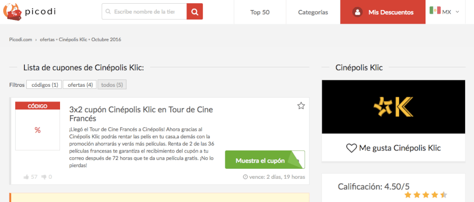
Task: Click the red search magnifier button
Action: pyautogui.click(x=195, y=12)
